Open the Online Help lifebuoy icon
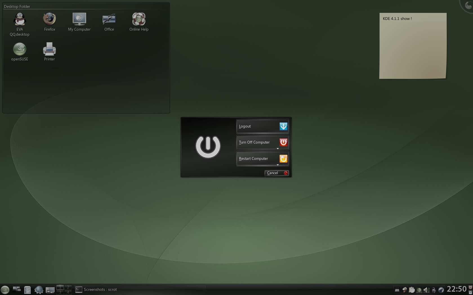 click(139, 22)
